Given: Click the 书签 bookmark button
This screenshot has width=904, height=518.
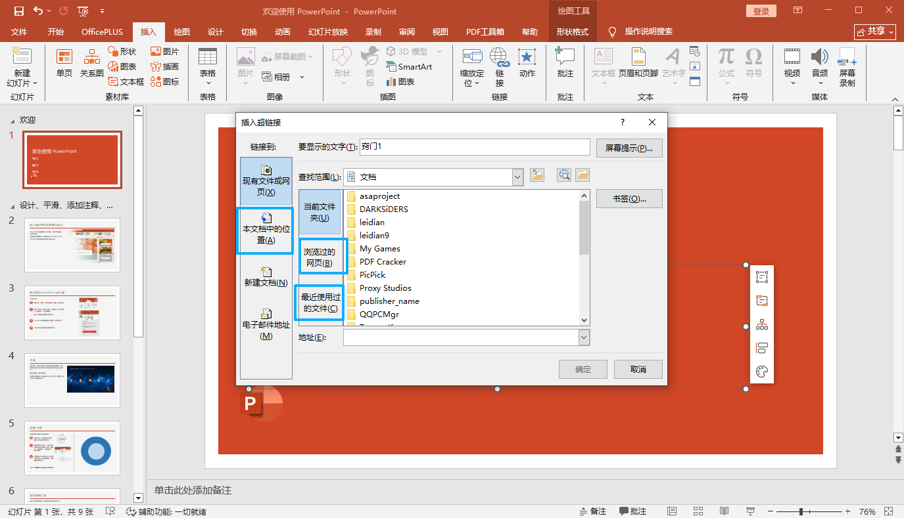Looking at the screenshot, I should click(629, 199).
